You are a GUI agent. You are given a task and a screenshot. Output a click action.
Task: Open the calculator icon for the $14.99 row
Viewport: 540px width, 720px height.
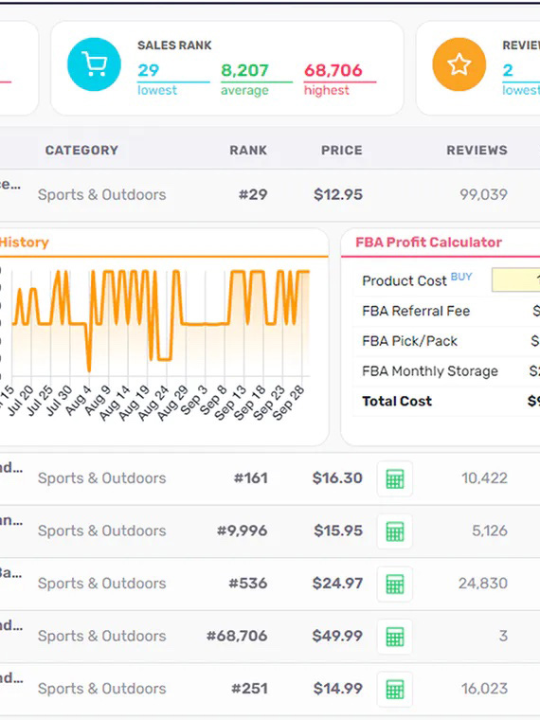395,690
